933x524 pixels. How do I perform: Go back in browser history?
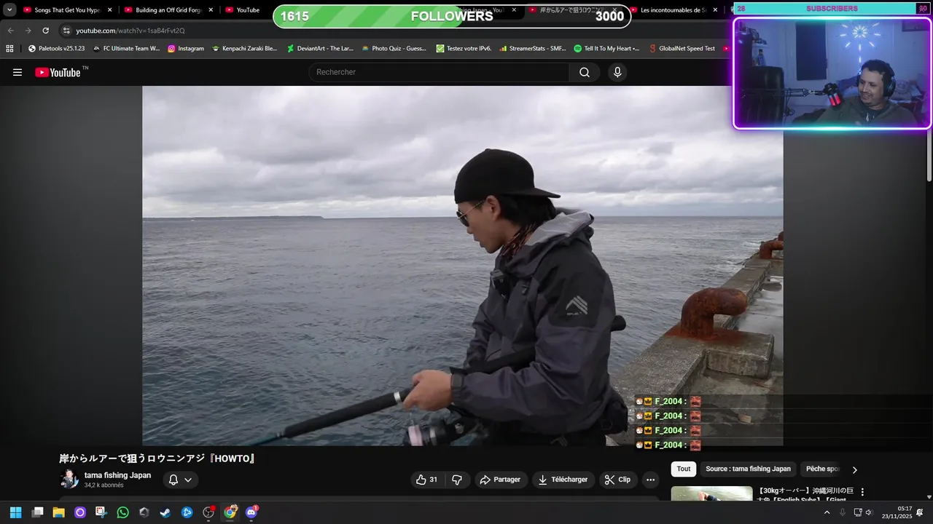[x=10, y=31]
